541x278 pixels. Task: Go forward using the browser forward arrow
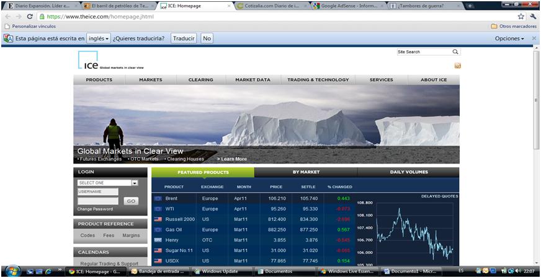point(19,17)
